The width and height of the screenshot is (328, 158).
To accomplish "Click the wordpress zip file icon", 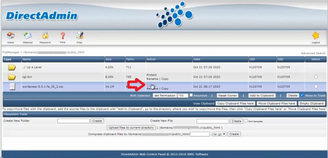I will 12,86.
